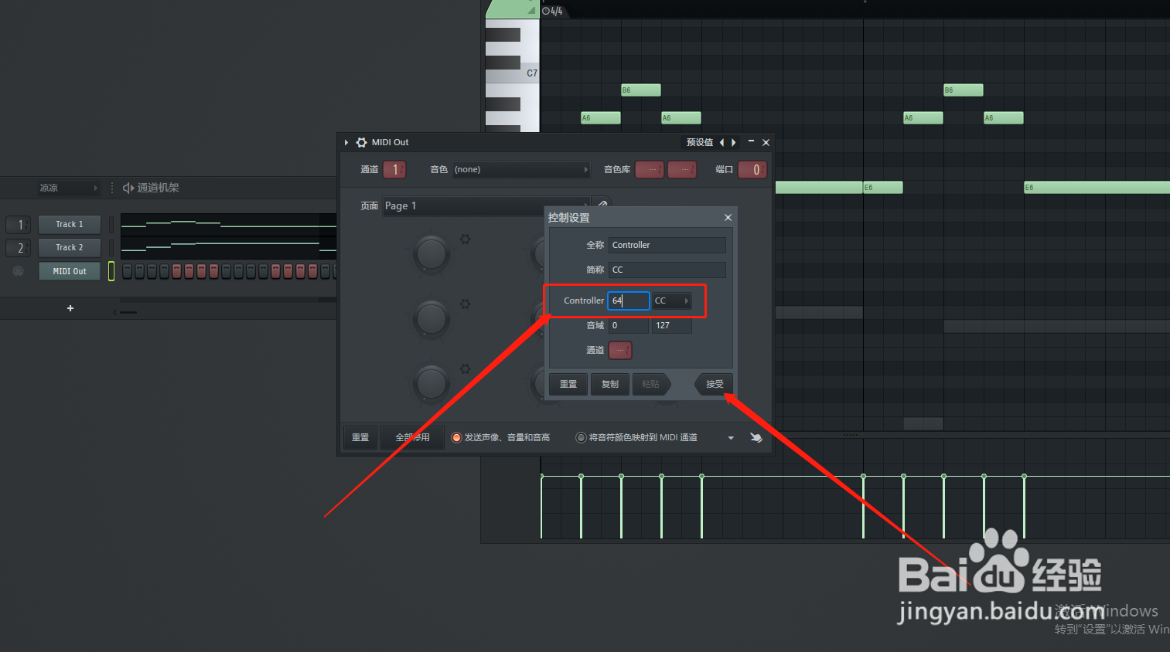Select previous preset arrow in MIDI Out

pyautogui.click(x=722, y=142)
